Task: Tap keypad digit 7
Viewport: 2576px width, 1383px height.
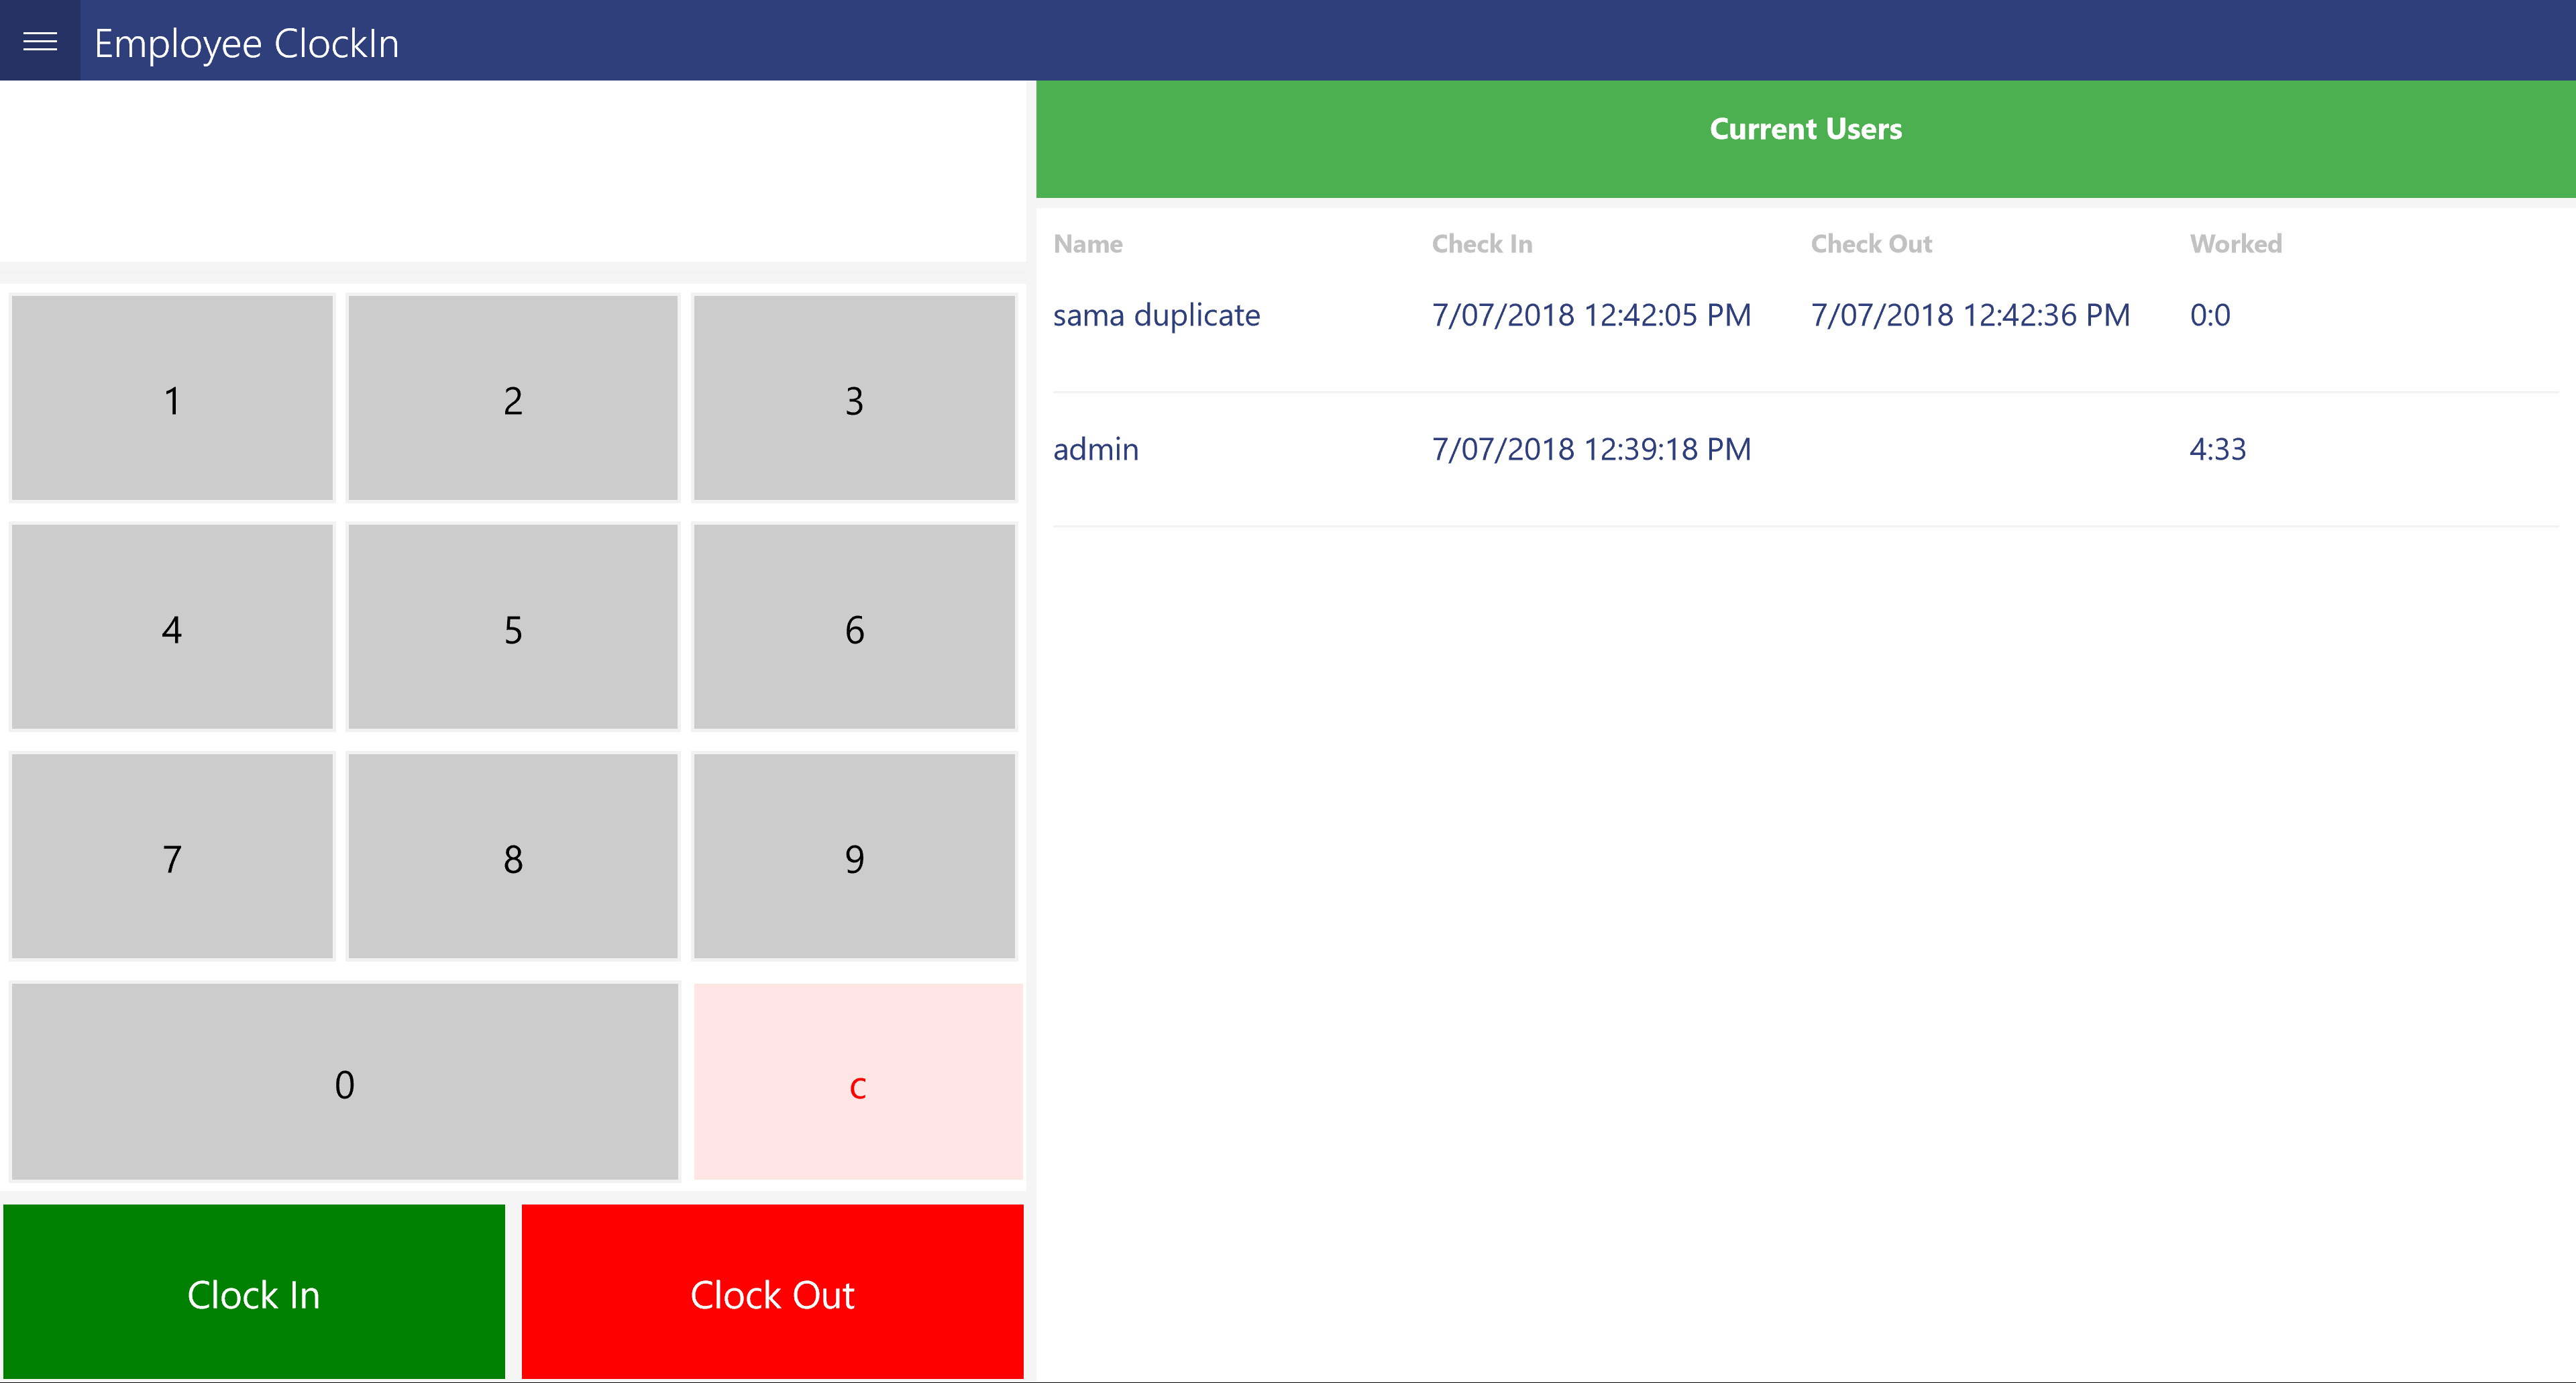Action: 172,856
